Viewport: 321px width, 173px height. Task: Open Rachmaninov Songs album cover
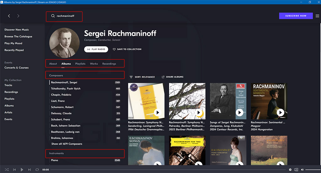146,150
